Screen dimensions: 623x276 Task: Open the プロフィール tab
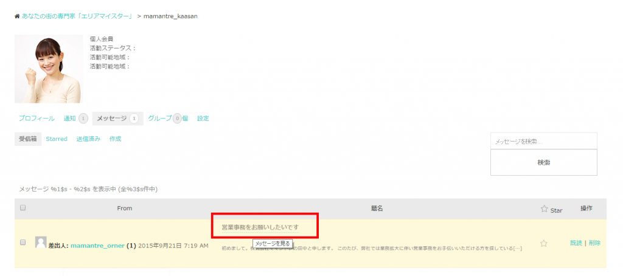point(37,119)
